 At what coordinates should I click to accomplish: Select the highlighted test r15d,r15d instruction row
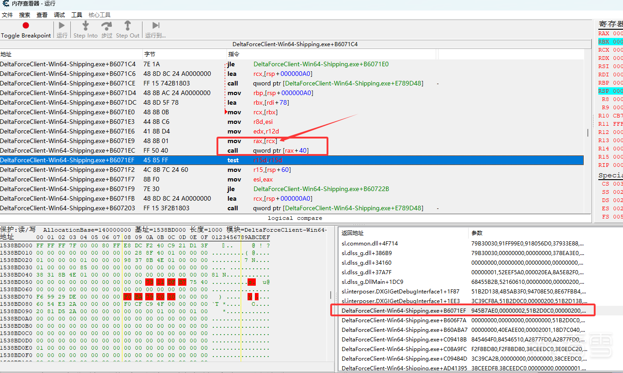click(x=292, y=160)
